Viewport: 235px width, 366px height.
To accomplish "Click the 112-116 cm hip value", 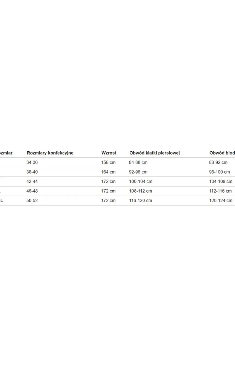I will tap(220, 191).
